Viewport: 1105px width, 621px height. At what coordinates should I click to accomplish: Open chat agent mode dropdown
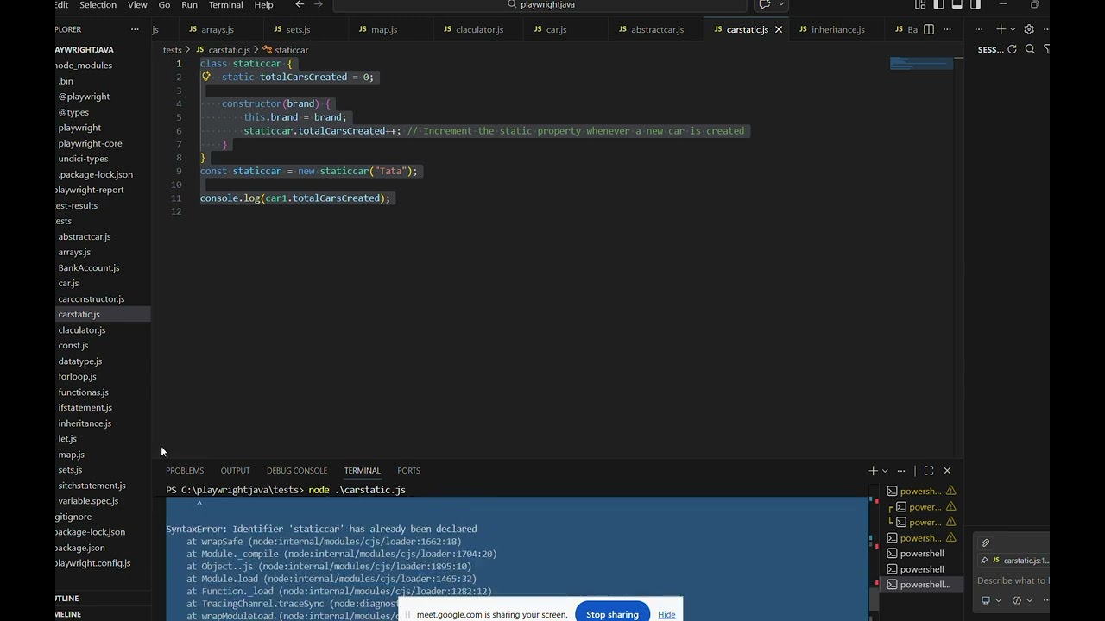(x=1022, y=600)
